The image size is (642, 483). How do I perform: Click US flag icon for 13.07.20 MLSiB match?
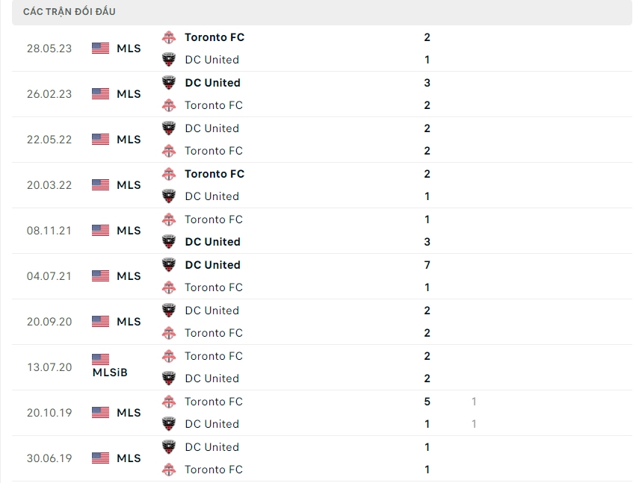tap(101, 359)
